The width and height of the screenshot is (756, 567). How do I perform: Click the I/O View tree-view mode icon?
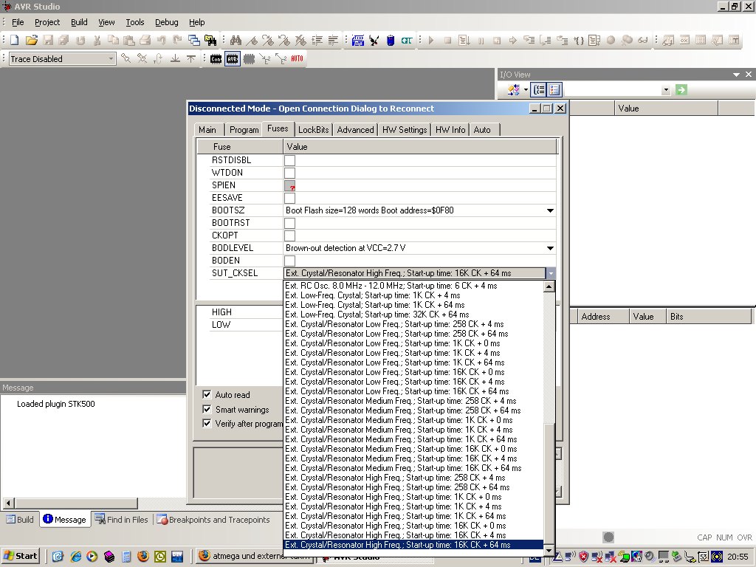click(x=538, y=89)
